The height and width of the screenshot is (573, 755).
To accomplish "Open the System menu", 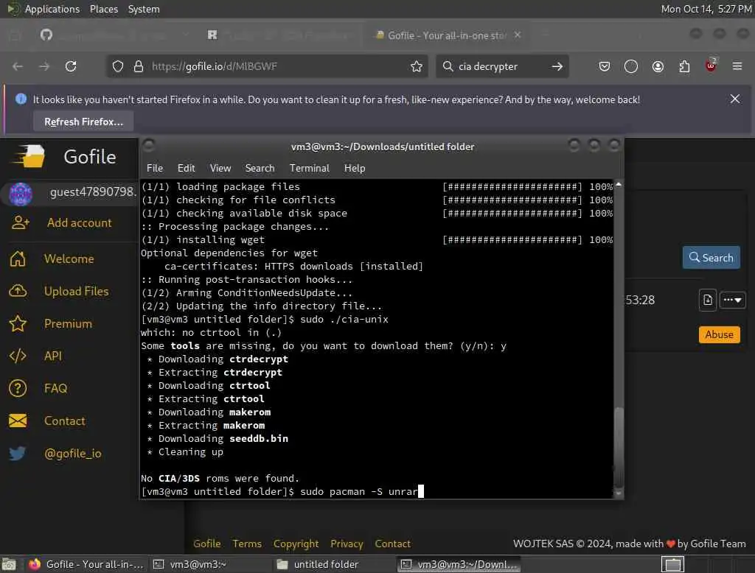I will (x=144, y=9).
